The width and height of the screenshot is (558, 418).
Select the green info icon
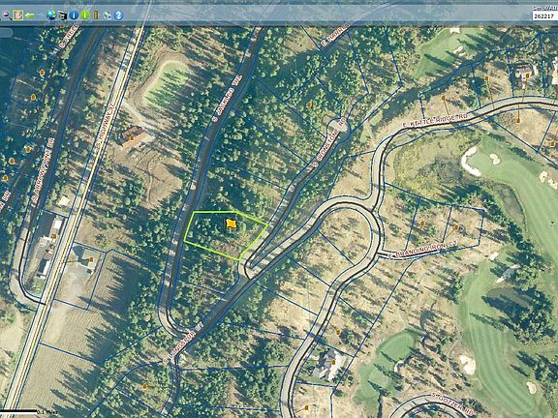point(84,15)
